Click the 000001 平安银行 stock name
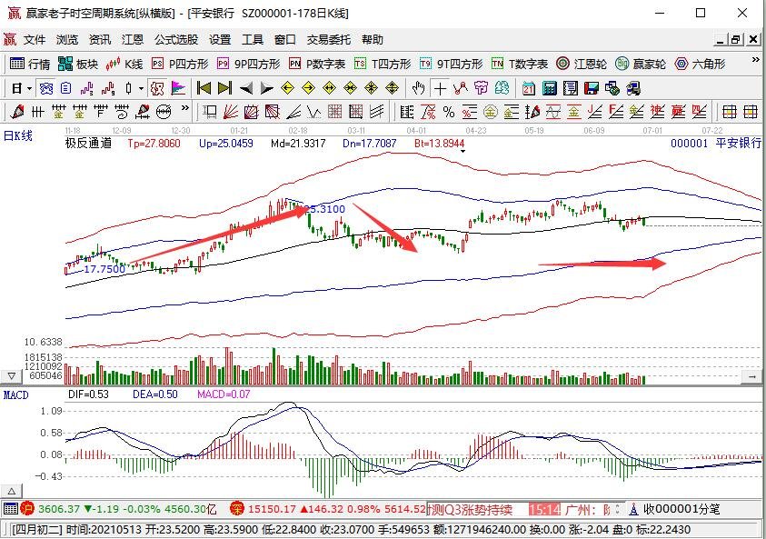 pos(716,144)
